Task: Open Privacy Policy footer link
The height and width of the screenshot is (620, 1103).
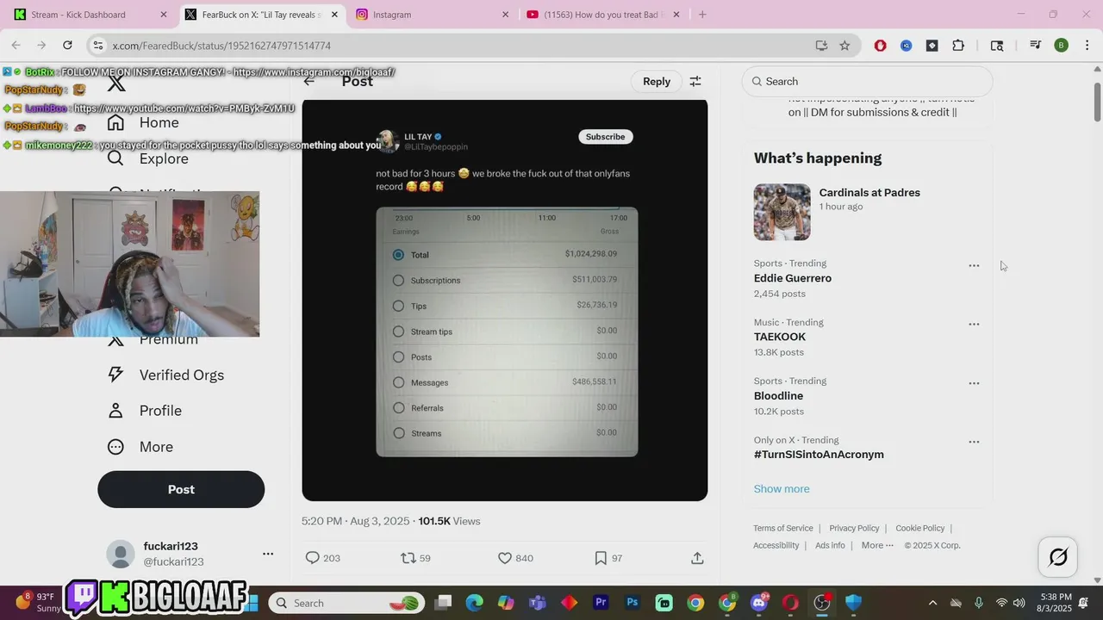Action: click(854, 528)
